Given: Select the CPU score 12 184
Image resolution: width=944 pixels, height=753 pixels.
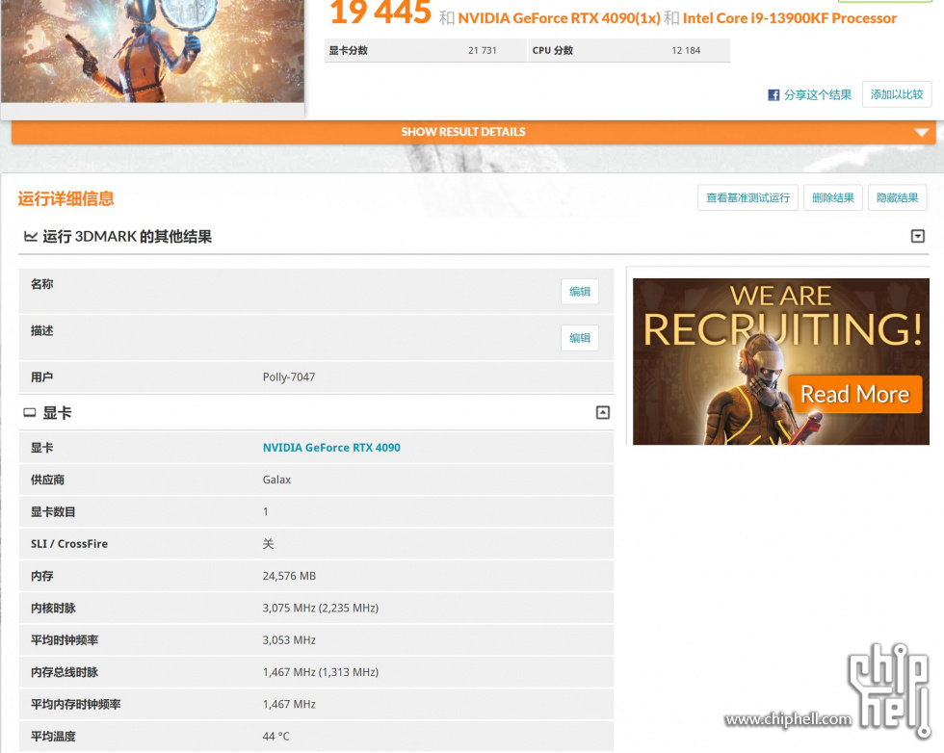Looking at the screenshot, I should 686,51.
